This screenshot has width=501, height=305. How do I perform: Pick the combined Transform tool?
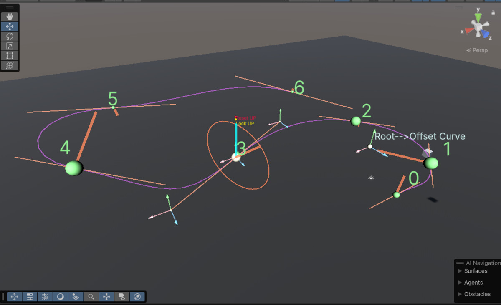pyautogui.click(x=10, y=65)
